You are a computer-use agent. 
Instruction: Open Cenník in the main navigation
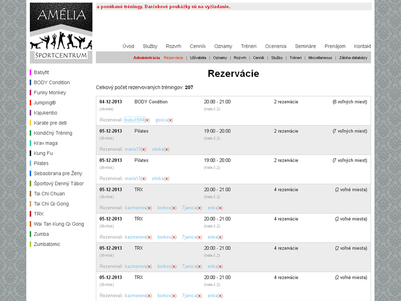tap(197, 46)
